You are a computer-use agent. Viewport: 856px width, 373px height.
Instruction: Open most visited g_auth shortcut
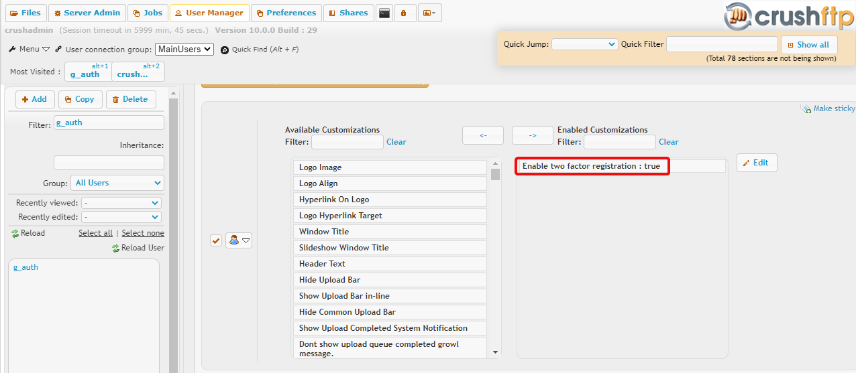[x=89, y=72]
